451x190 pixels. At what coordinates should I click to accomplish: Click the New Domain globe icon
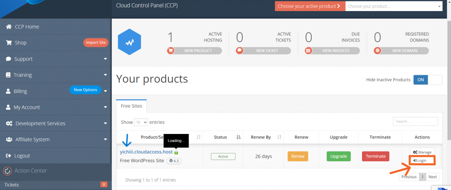tap(377, 51)
